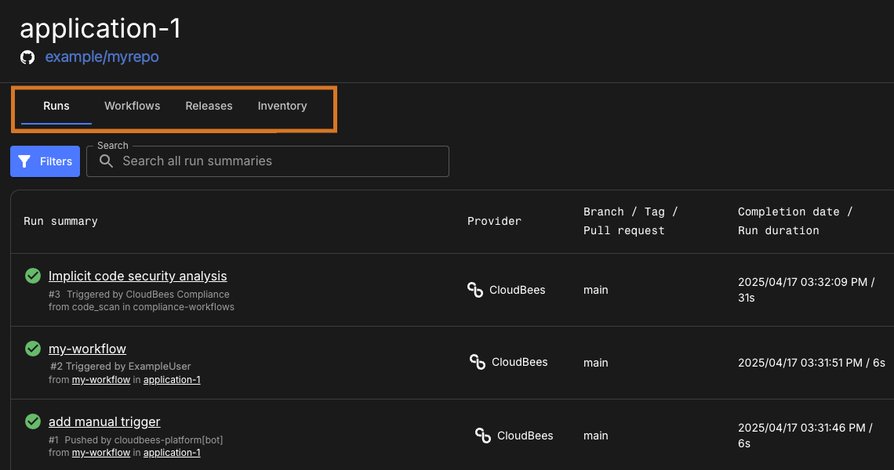Viewport: 894px width, 470px height.
Task: Click the CloudBees provider icon for Implicit code security analysis
Action: coord(475,290)
